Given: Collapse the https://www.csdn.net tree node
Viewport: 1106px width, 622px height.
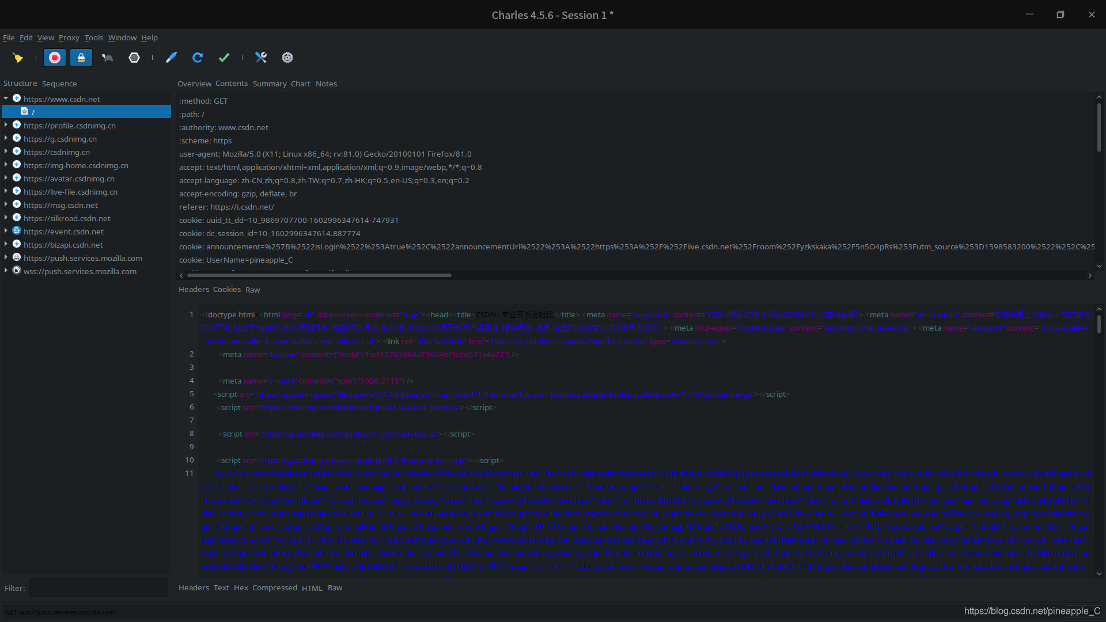Looking at the screenshot, I should 6,98.
